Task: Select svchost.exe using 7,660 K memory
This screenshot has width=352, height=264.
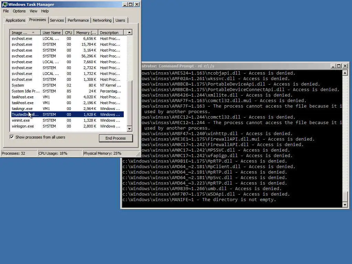Action: (x=67, y=62)
